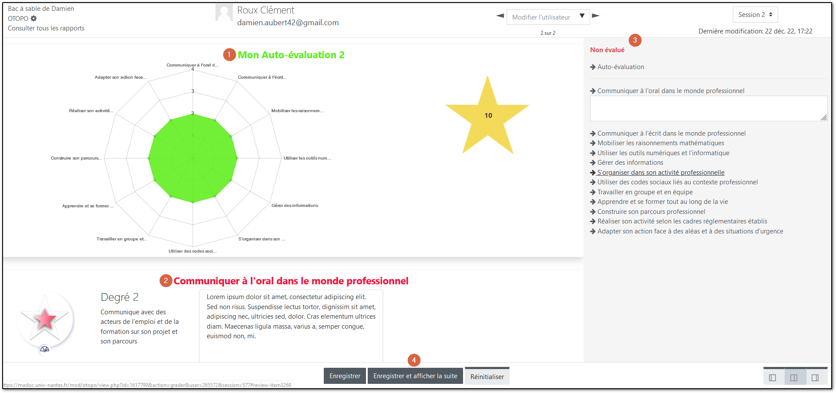Click Enregistrer et afficher la suite
The image size is (836, 393).
415,376
